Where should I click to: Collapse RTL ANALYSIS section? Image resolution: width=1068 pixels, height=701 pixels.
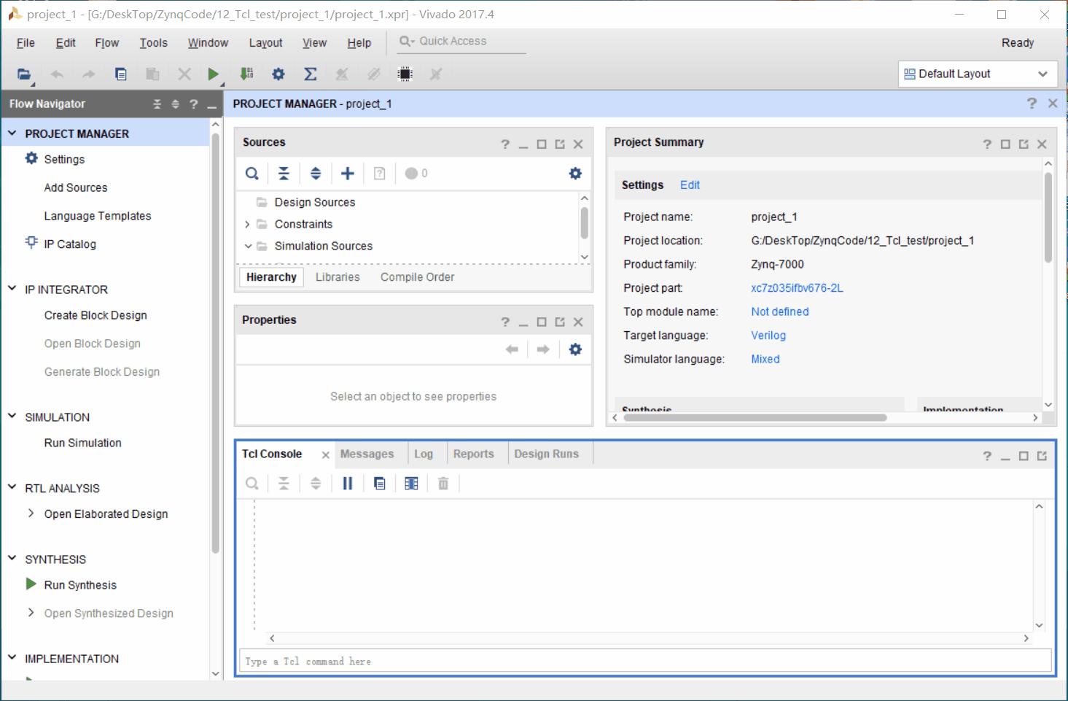pyautogui.click(x=12, y=487)
